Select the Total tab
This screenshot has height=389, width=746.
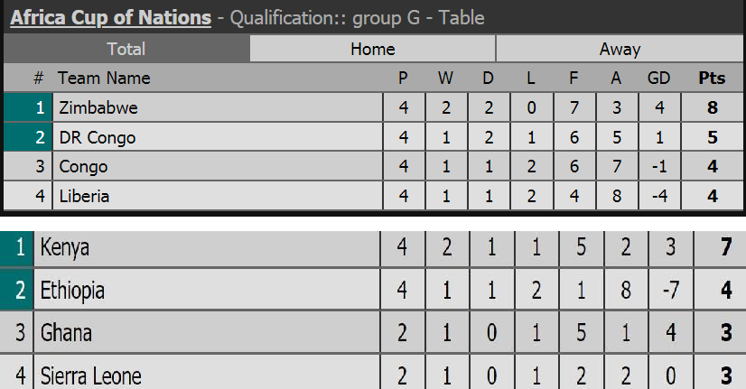[126, 49]
